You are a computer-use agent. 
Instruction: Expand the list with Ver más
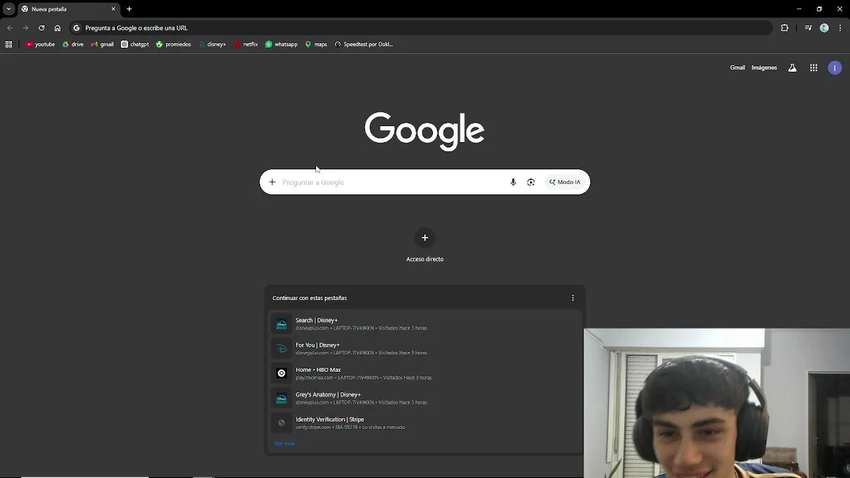[x=284, y=443]
